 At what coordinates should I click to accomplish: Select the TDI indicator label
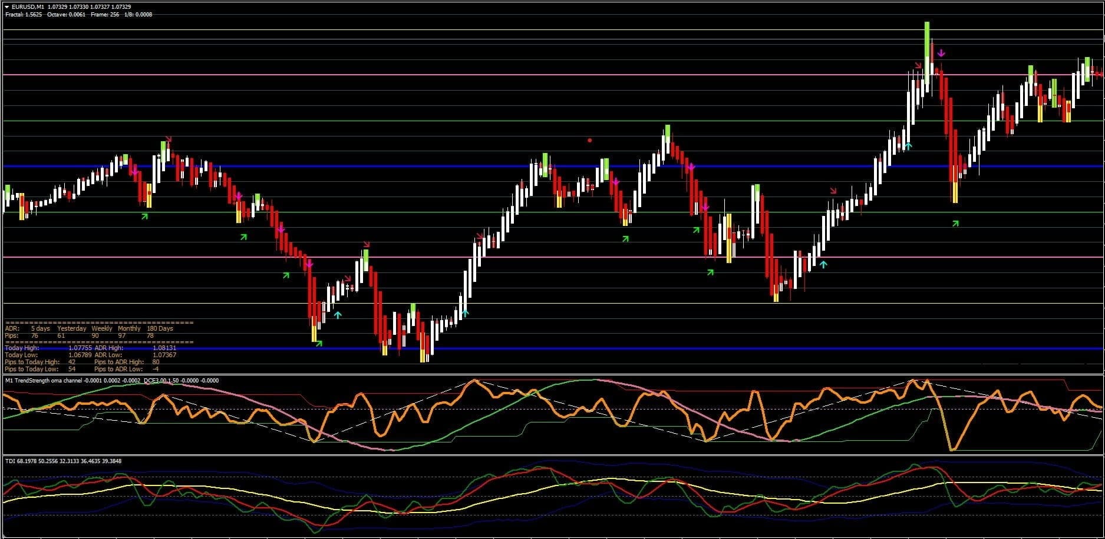(x=10, y=461)
